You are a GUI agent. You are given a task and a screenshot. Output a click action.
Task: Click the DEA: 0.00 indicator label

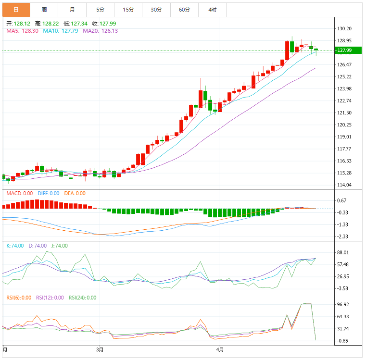pyautogui.click(x=75, y=193)
